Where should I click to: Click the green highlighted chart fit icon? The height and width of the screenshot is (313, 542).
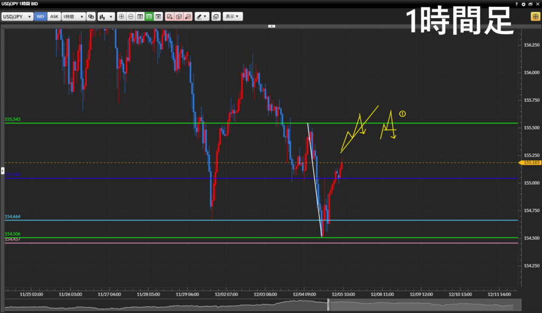coord(149,16)
